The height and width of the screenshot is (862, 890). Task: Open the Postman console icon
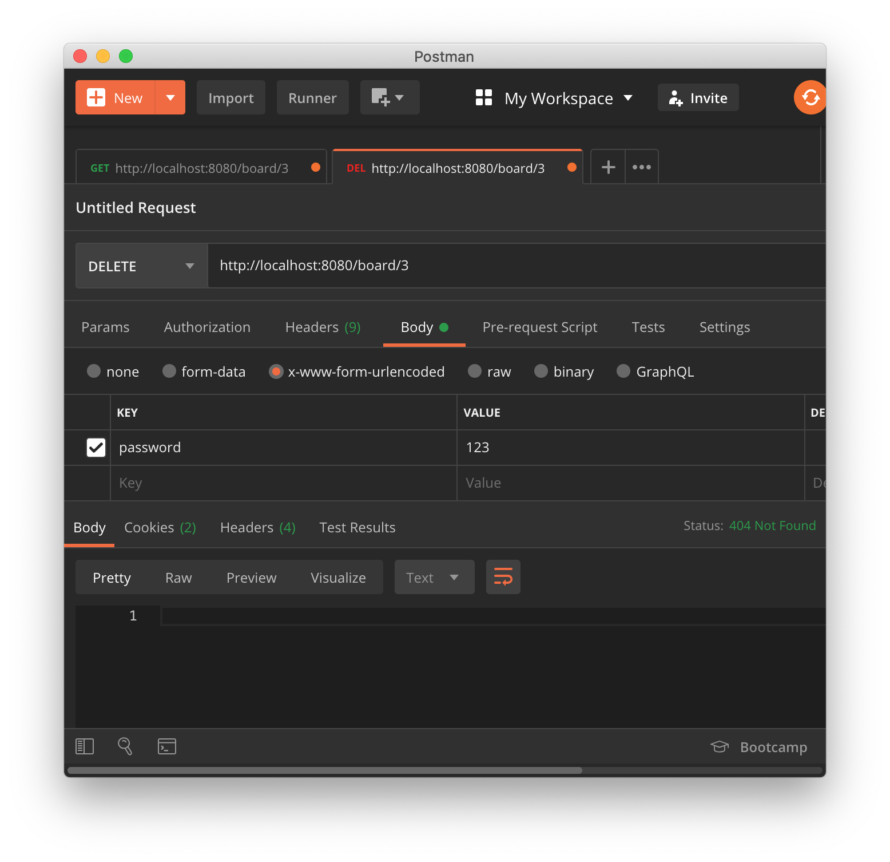coord(167,746)
